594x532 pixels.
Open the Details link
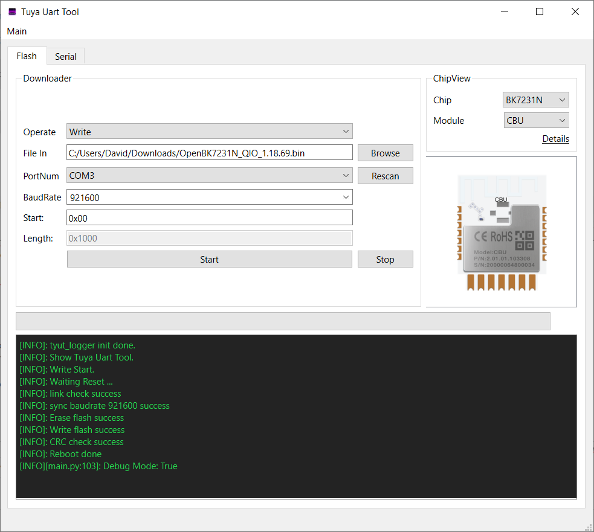(x=555, y=138)
